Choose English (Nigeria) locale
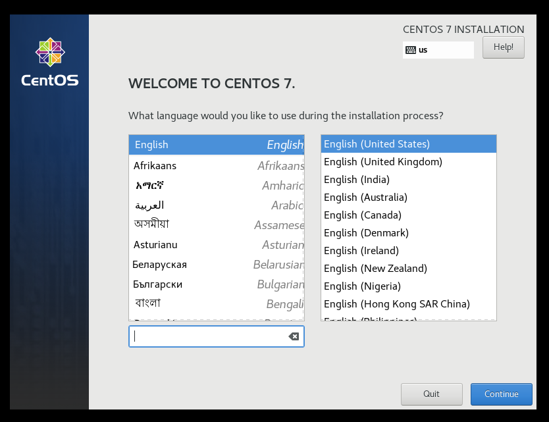 [409, 286]
